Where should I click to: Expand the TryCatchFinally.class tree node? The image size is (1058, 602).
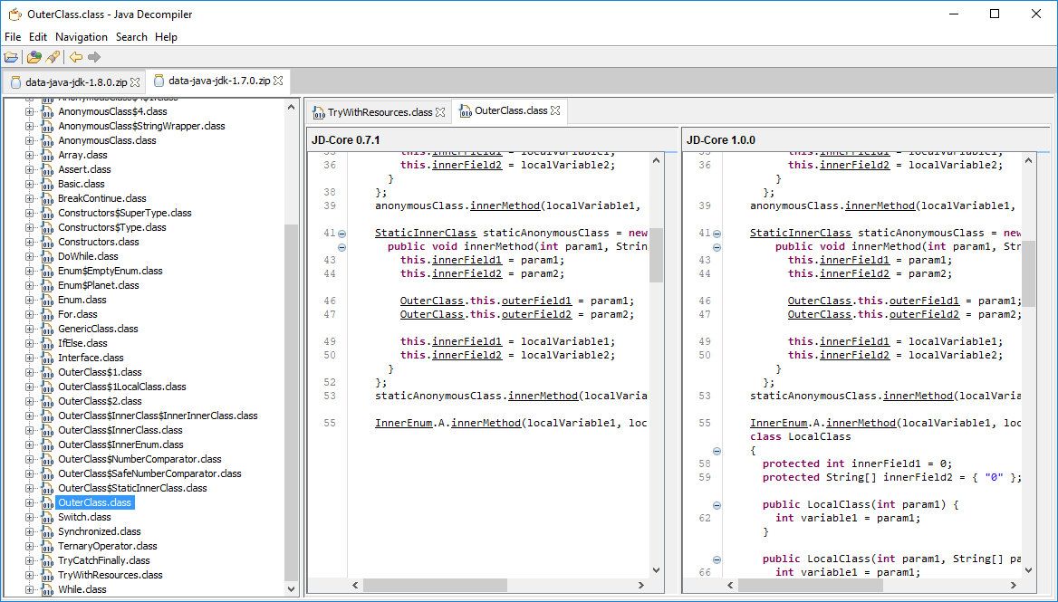pyautogui.click(x=29, y=561)
